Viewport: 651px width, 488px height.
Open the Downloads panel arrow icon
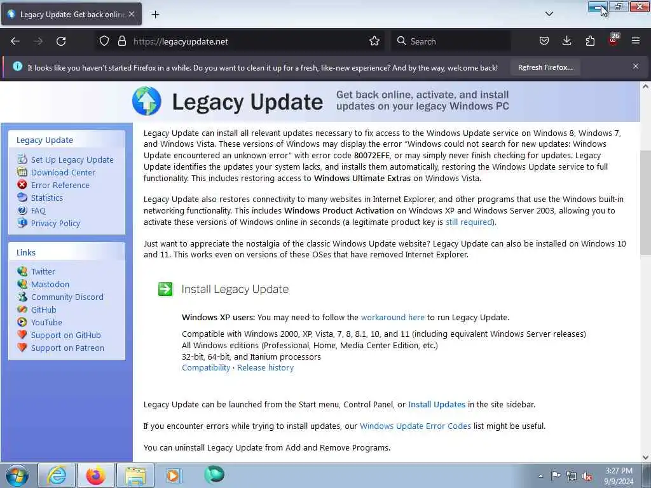[566, 41]
